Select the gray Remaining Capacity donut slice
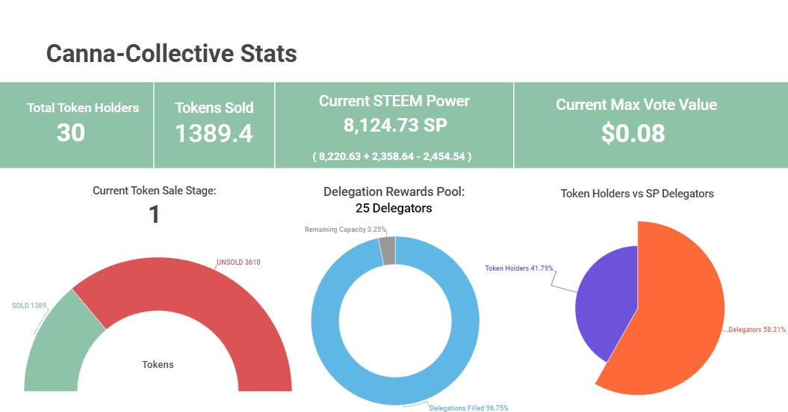The width and height of the screenshot is (788, 412). pyautogui.click(x=387, y=250)
